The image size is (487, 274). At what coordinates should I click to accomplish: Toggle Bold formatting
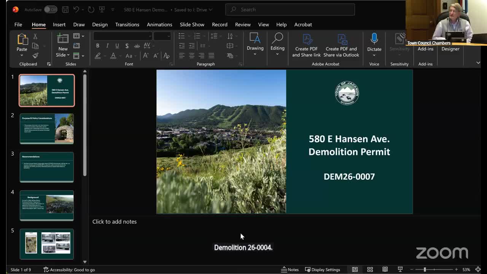pos(97,46)
